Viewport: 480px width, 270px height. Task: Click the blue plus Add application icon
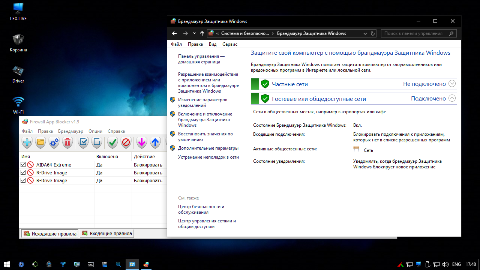[27, 142]
